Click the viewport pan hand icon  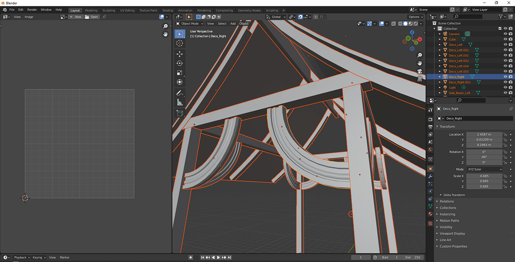coord(419,63)
